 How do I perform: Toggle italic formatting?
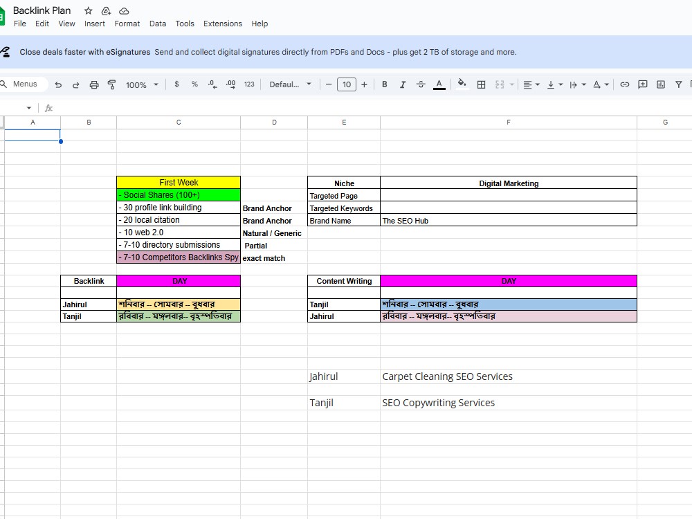[x=403, y=84]
